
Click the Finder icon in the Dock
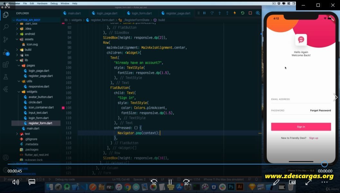[50, 187]
